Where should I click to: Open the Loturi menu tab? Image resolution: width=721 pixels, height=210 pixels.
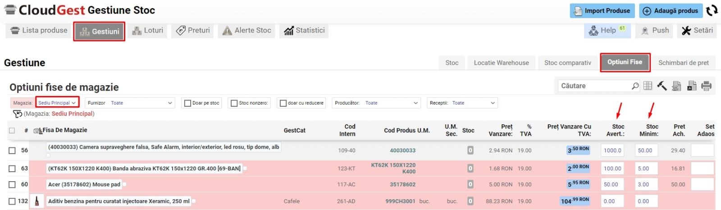(148, 31)
